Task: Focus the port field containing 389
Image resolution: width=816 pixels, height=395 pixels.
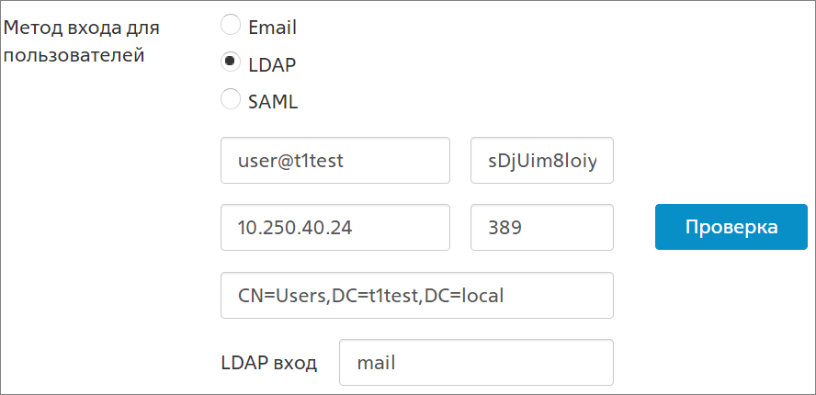Action: pos(542,228)
